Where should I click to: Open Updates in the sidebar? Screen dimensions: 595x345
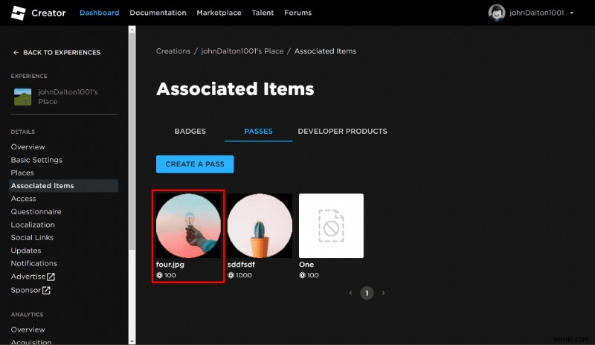(x=26, y=251)
